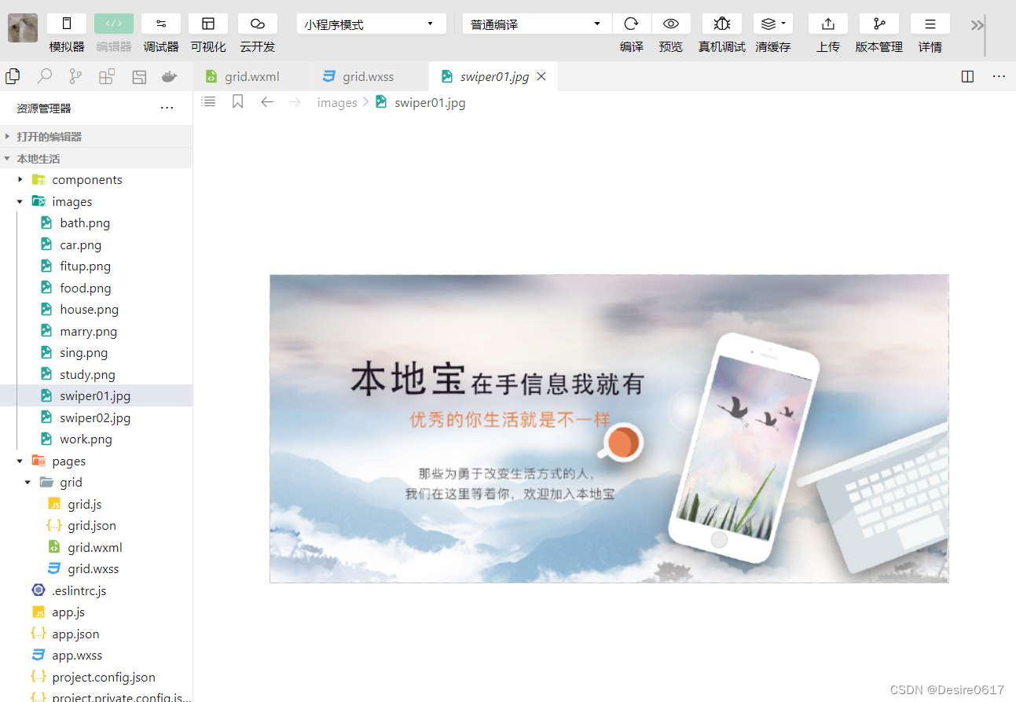Click the upload (上传) icon
1016x702 pixels.
pos(828,24)
